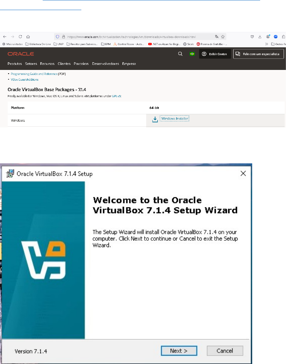The image size is (286, 364).
Task: Click the Windows Installer link
Action: (175, 119)
